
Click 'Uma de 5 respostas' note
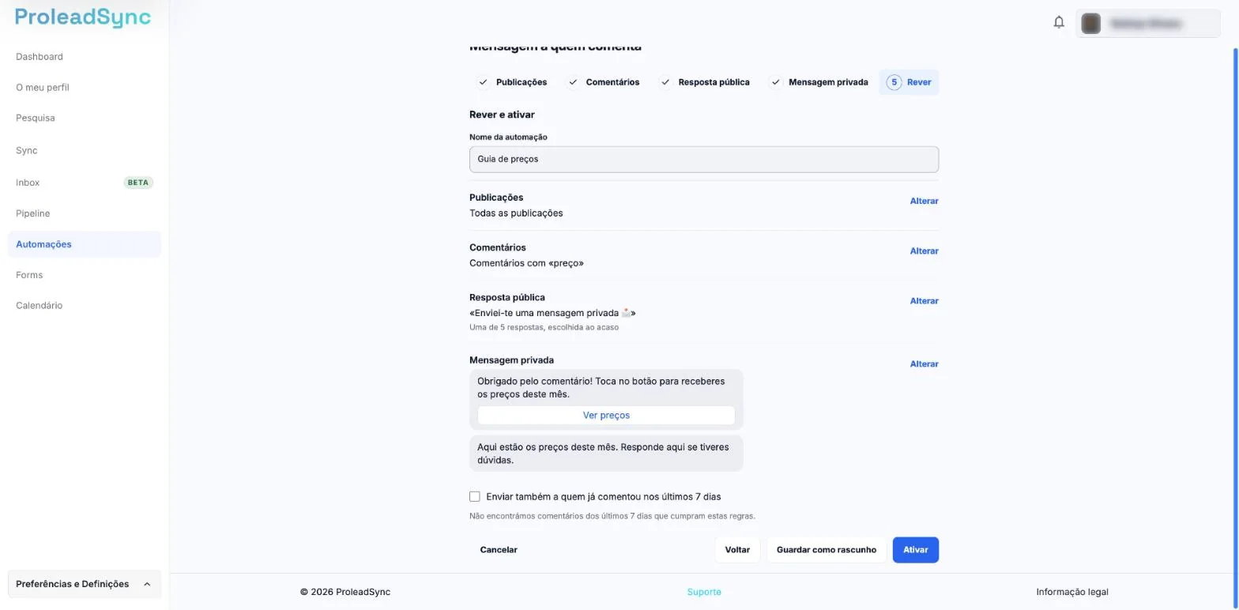(x=544, y=327)
